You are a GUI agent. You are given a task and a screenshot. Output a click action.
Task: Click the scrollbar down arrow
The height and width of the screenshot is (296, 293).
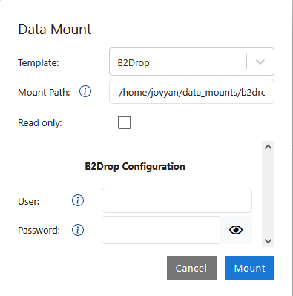(268, 241)
